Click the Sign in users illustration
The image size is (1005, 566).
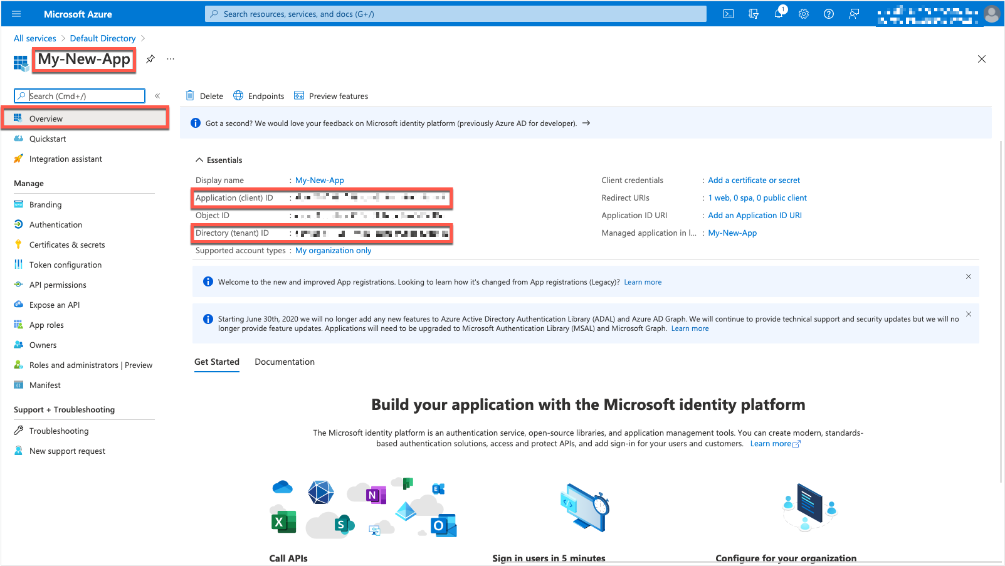[584, 508]
